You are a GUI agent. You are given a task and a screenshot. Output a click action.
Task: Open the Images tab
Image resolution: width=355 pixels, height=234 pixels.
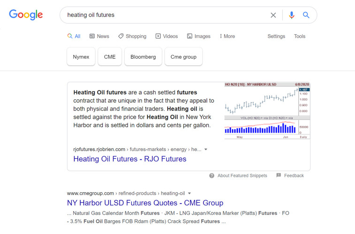pyautogui.click(x=198, y=36)
